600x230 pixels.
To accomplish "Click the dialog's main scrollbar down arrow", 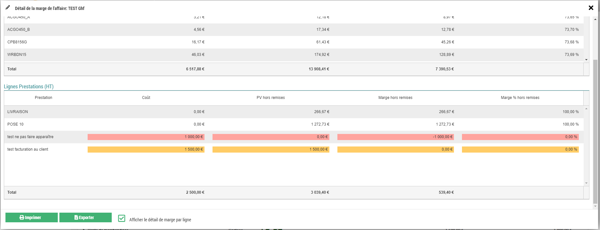I will 595,206.
